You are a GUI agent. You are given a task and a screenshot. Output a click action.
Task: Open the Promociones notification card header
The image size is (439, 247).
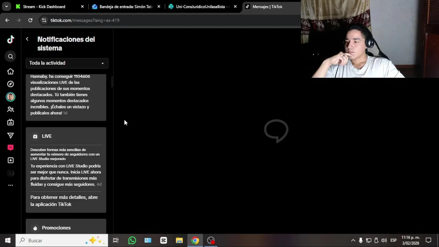66,227
